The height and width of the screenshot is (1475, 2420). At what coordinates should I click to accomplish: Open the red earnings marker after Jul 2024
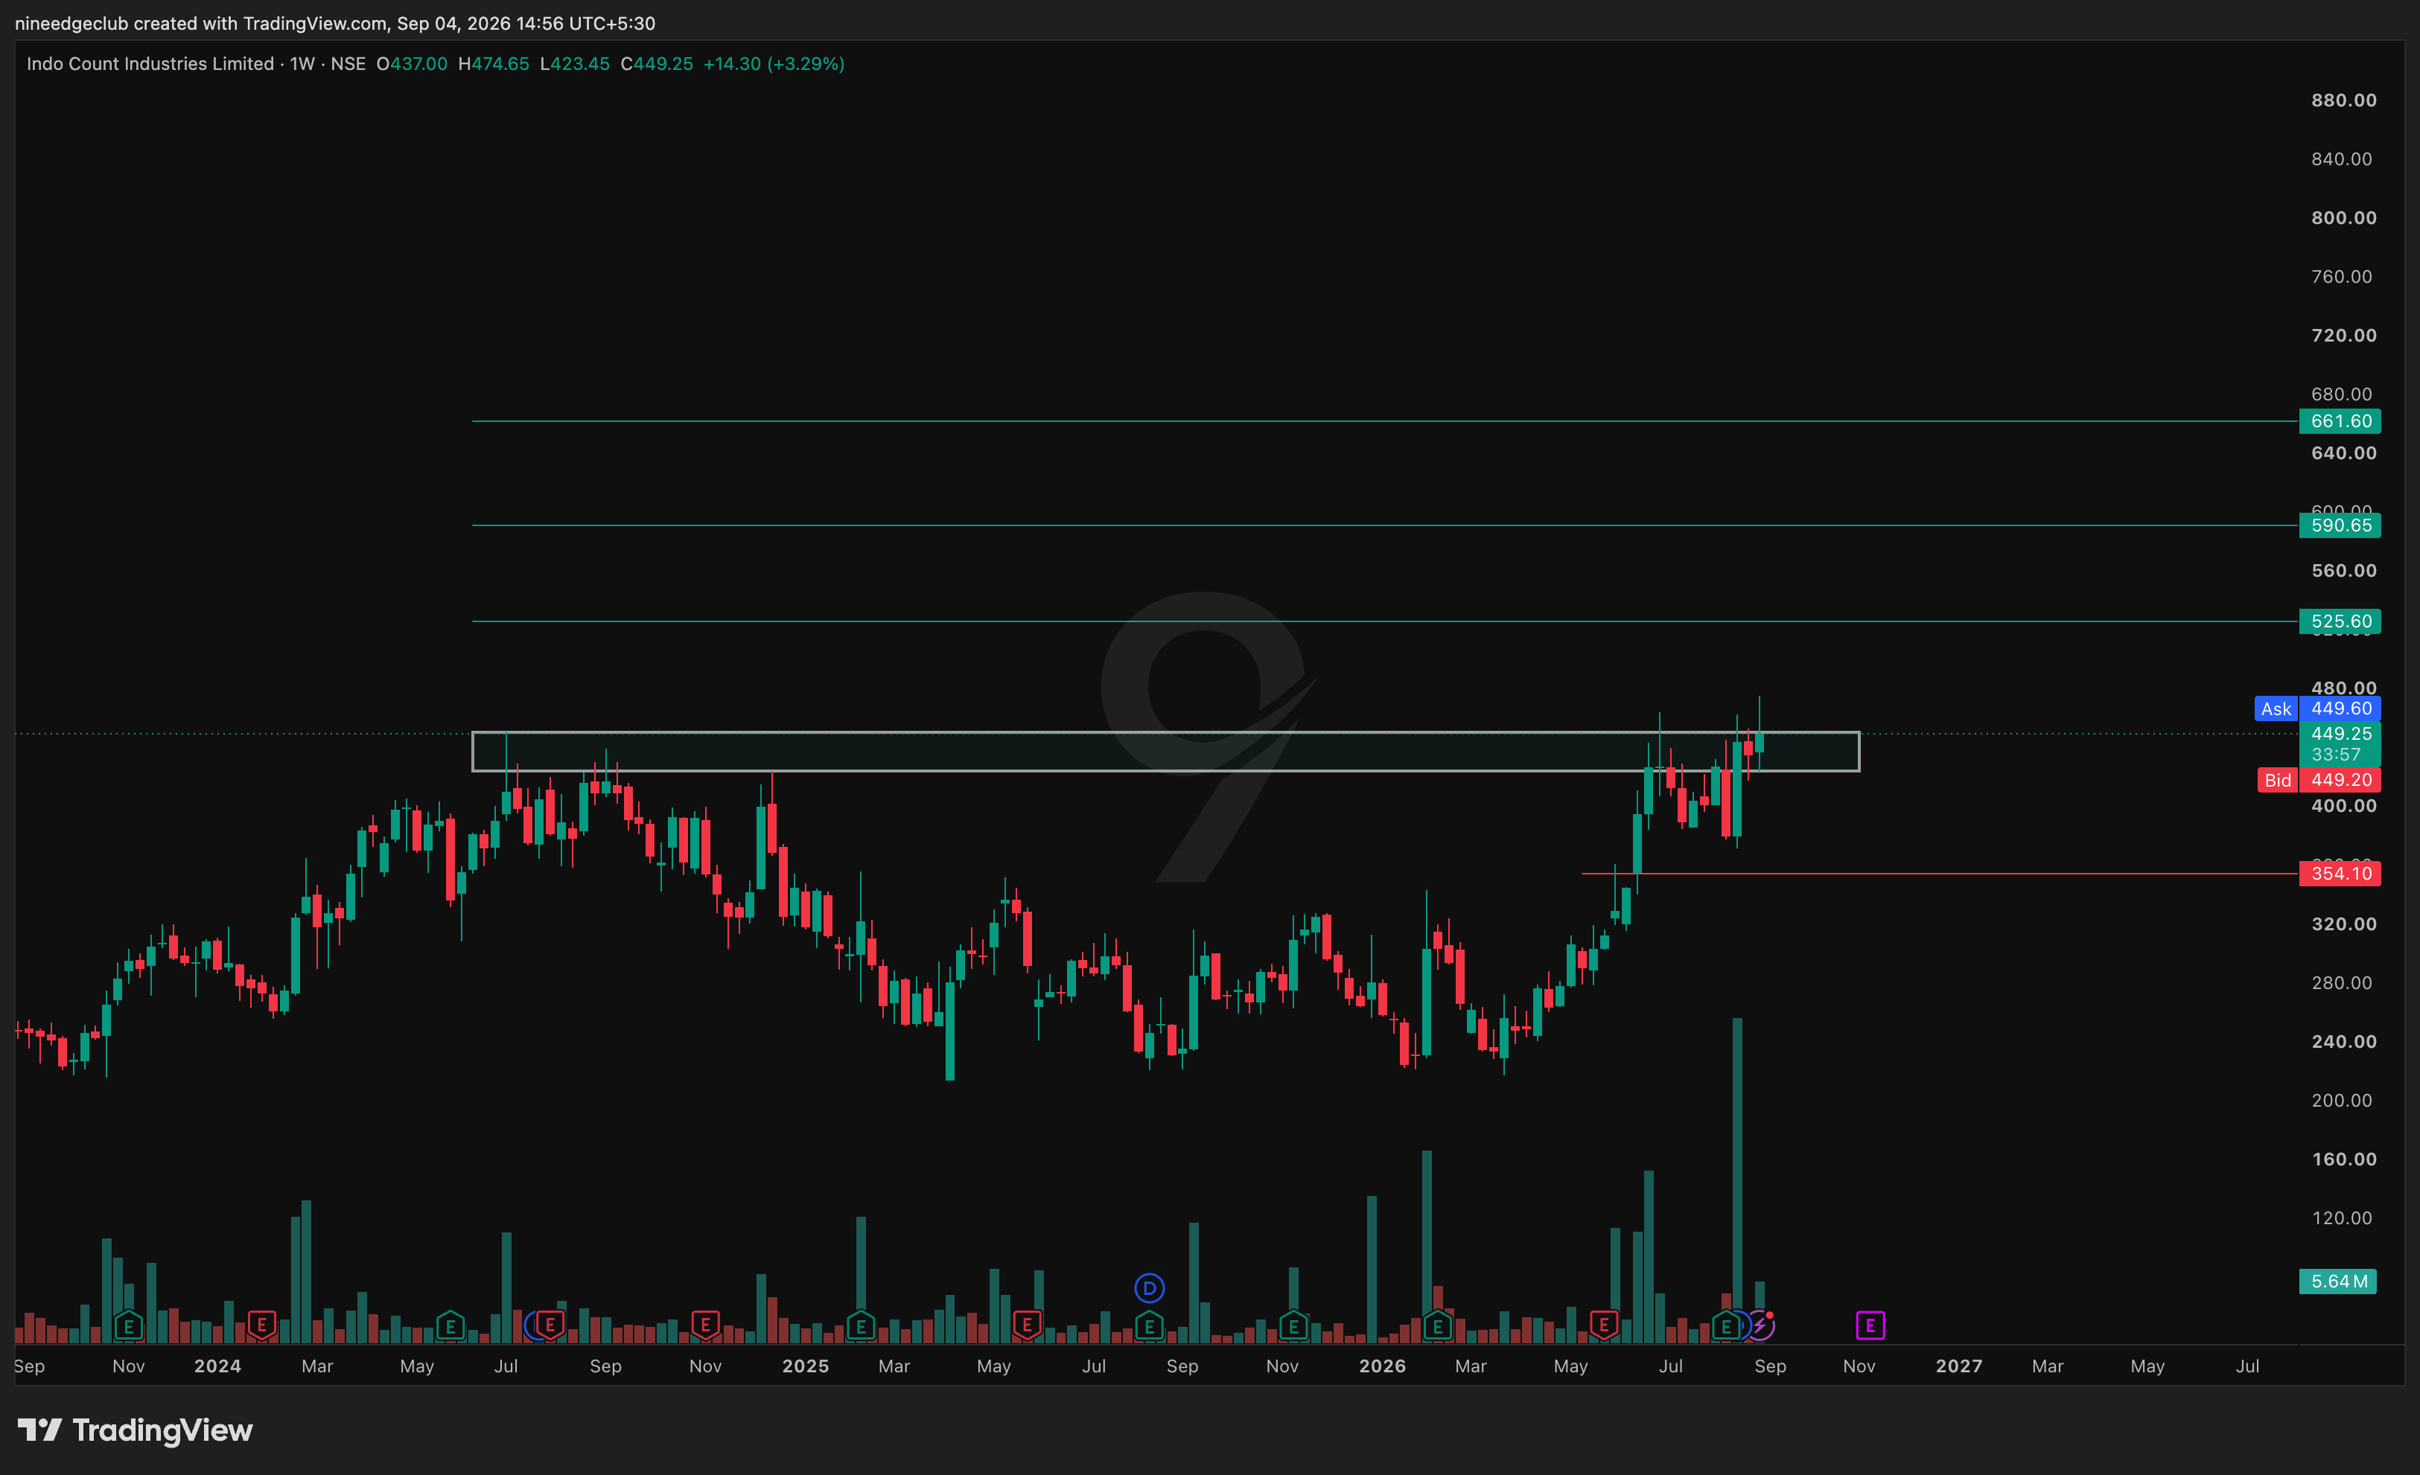[550, 1326]
